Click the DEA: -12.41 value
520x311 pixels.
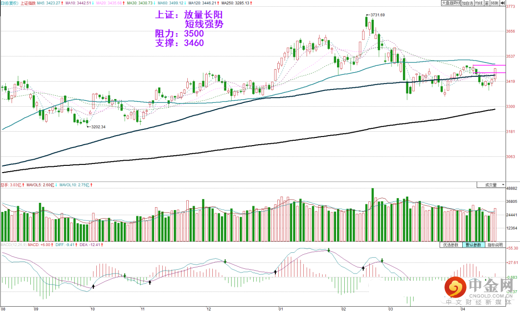pyautogui.click(x=91, y=245)
